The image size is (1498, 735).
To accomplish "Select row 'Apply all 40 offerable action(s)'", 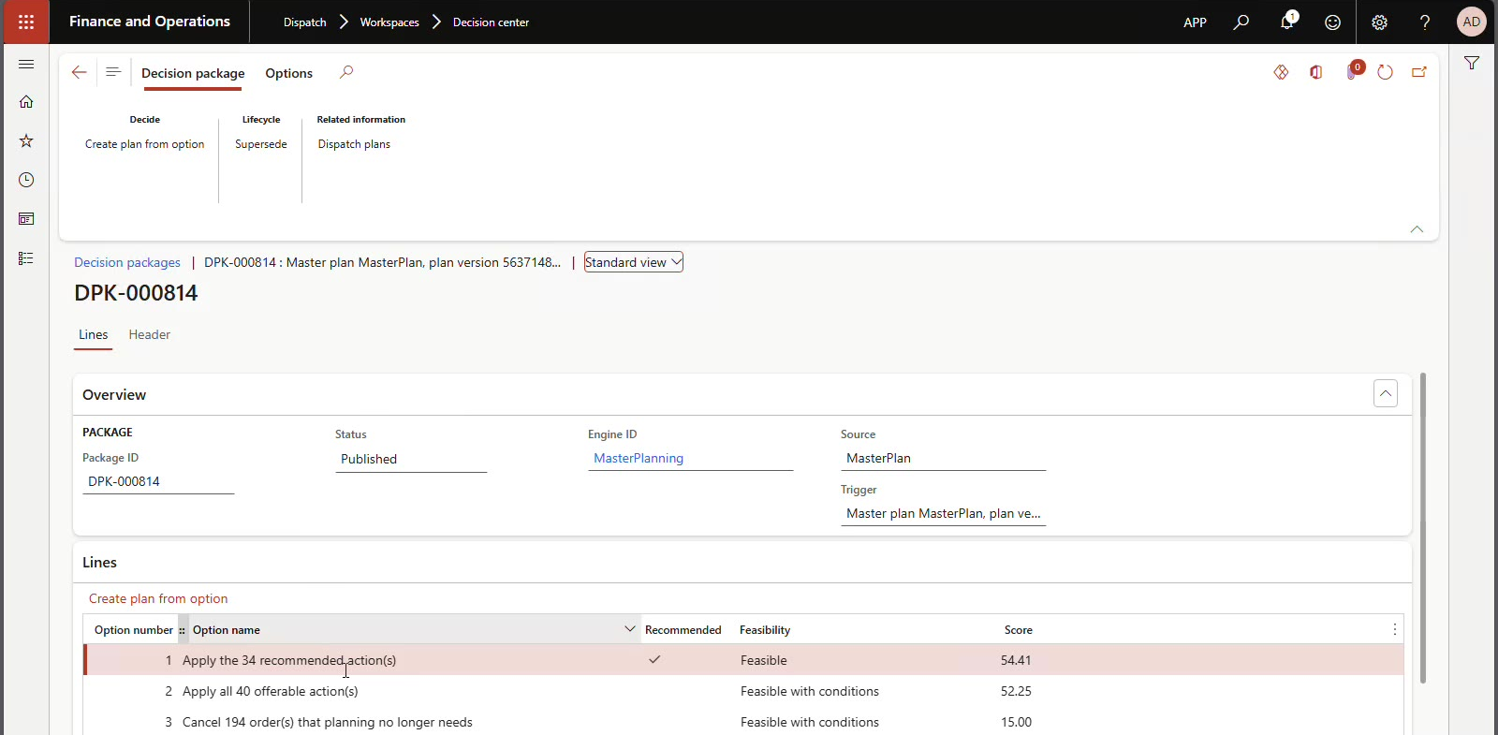I will point(743,691).
